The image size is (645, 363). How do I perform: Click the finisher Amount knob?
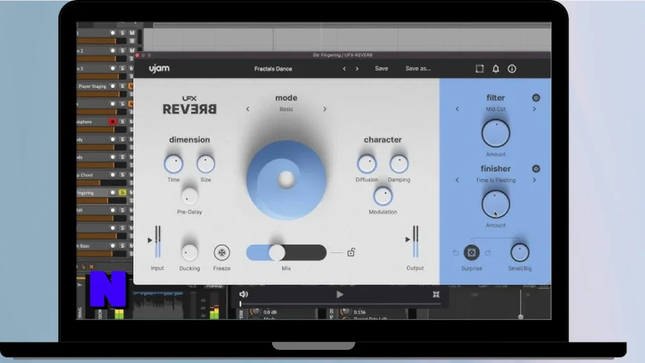[x=496, y=204]
